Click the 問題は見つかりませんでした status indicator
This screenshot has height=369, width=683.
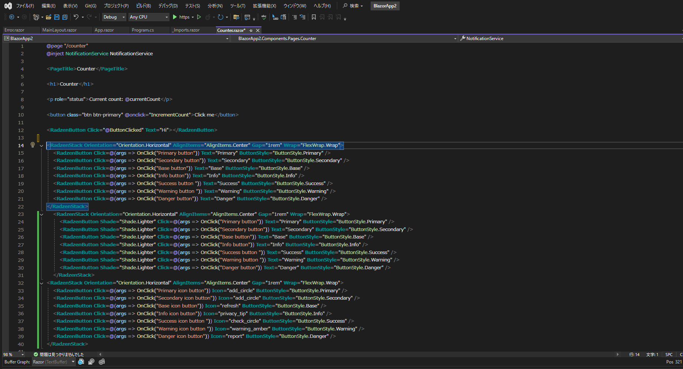point(59,355)
